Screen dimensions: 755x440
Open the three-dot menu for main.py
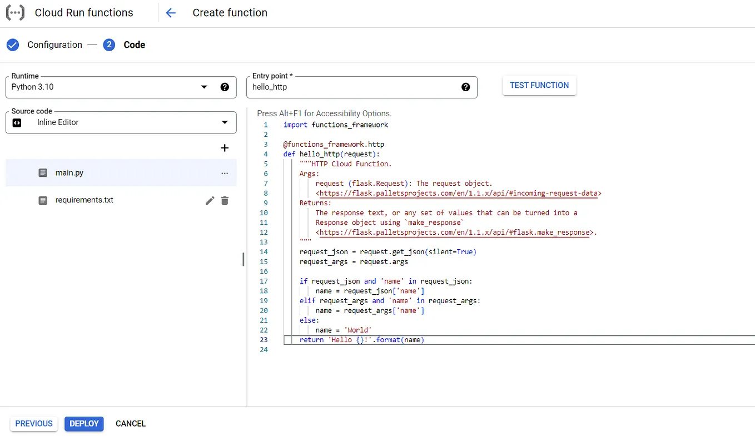225,173
